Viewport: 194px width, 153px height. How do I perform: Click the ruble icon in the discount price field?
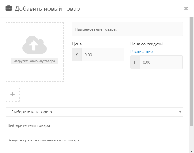tap(135, 62)
